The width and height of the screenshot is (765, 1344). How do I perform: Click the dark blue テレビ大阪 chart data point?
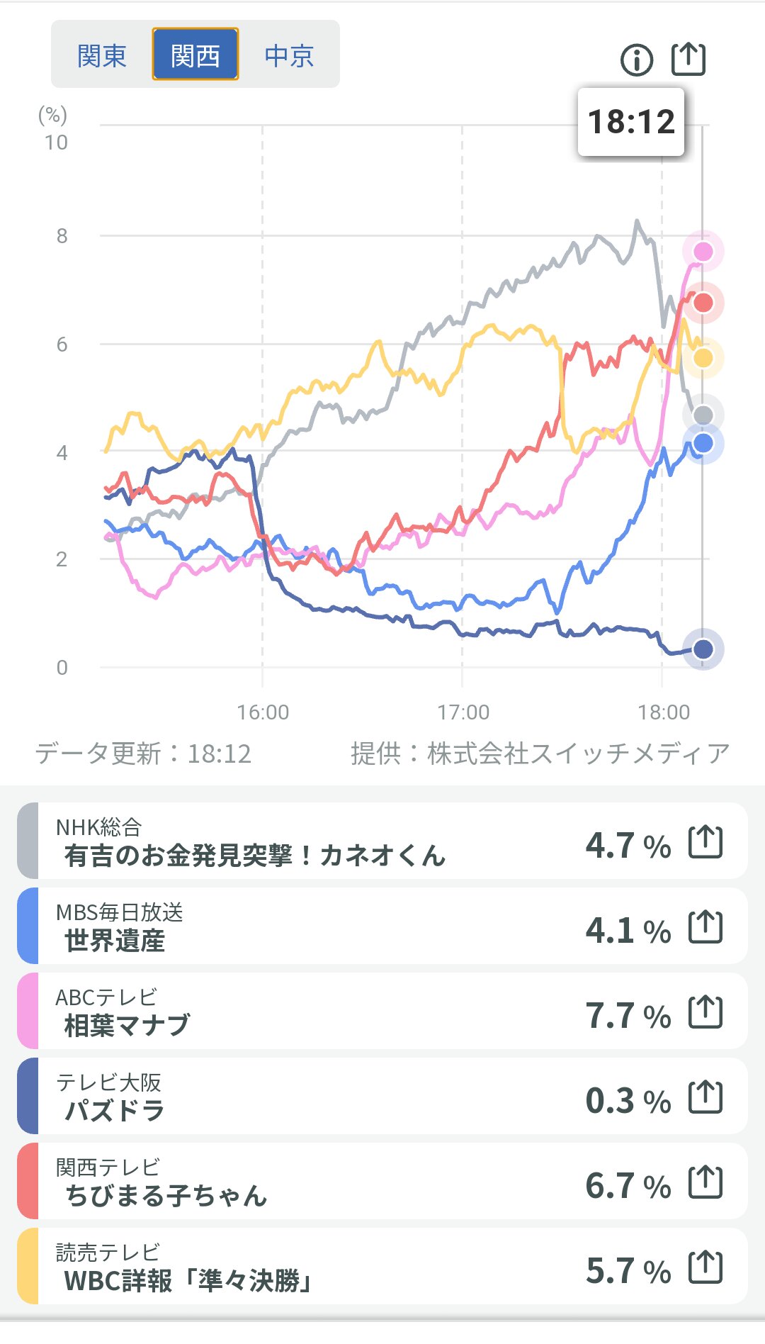tap(703, 649)
